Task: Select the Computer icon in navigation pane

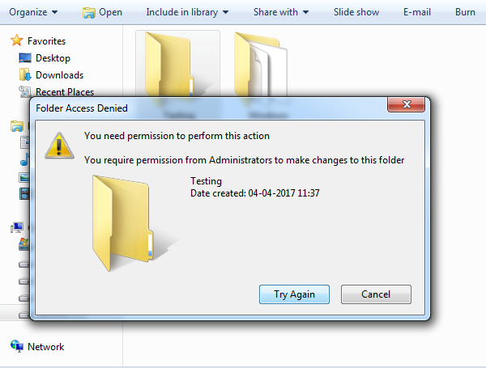Action: [17, 227]
